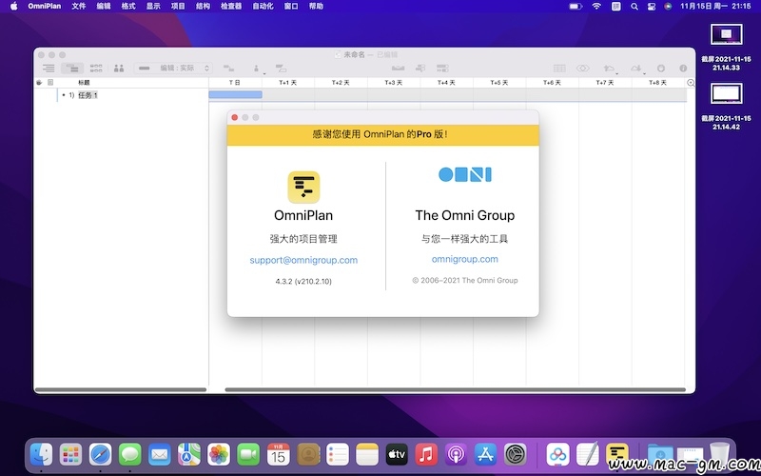Open Control Center in menu bar

click(x=652, y=7)
